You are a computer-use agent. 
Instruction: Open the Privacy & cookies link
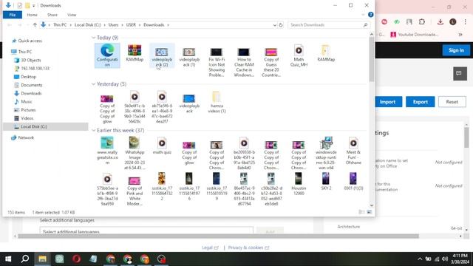(x=248, y=248)
